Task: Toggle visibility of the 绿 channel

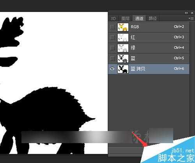Action: [x=112, y=48]
